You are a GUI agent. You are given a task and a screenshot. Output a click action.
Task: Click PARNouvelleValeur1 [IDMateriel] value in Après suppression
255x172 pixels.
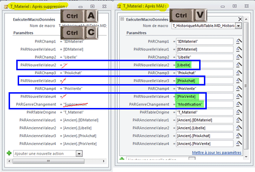[x=73, y=49]
